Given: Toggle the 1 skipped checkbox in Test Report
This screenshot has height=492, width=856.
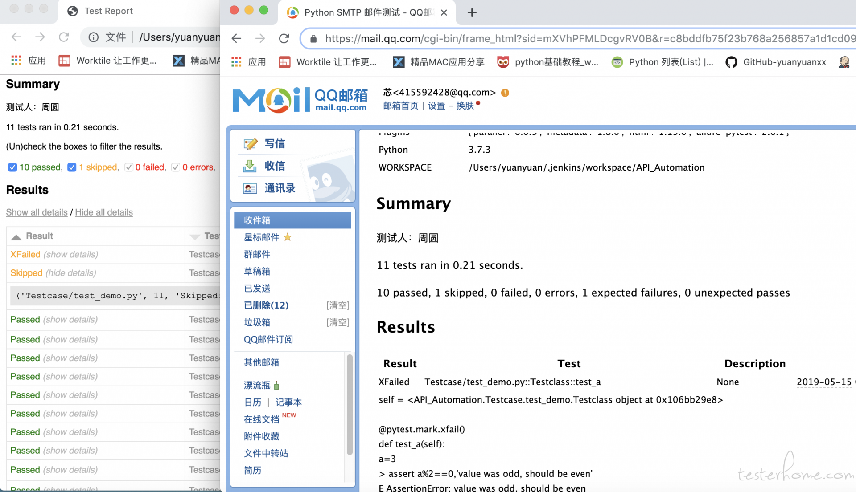Looking at the screenshot, I should pos(72,167).
